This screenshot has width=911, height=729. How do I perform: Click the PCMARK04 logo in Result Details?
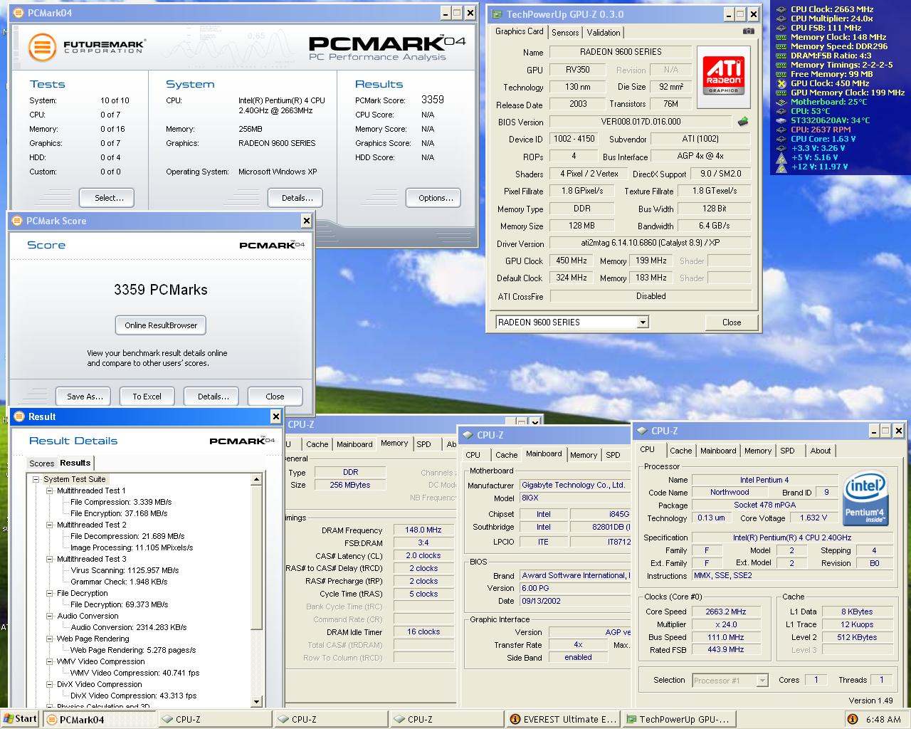[x=242, y=441]
